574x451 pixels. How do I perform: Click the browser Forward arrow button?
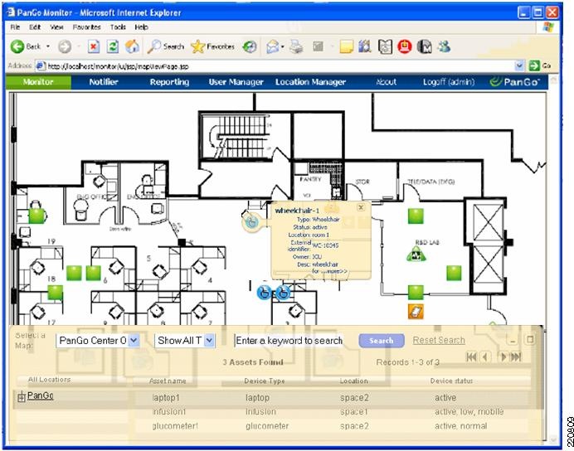click(x=66, y=46)
